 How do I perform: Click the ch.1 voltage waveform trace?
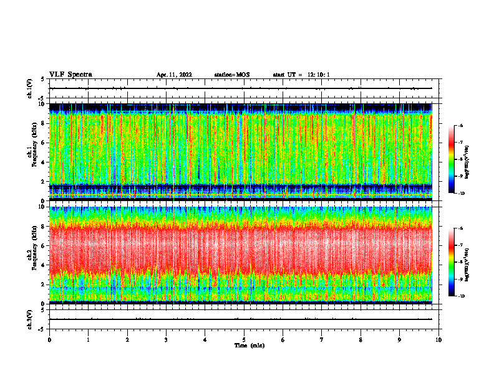(x=240, y=88)
